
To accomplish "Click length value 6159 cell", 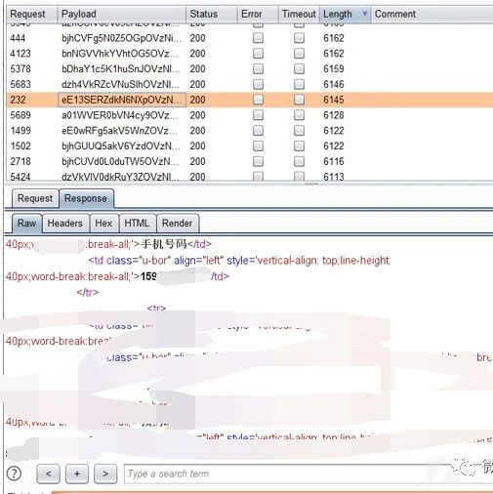I will (x=334, y=68).
